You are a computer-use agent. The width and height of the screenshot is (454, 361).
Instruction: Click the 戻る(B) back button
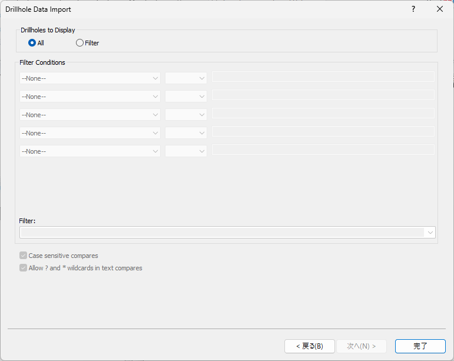[309, 346]
